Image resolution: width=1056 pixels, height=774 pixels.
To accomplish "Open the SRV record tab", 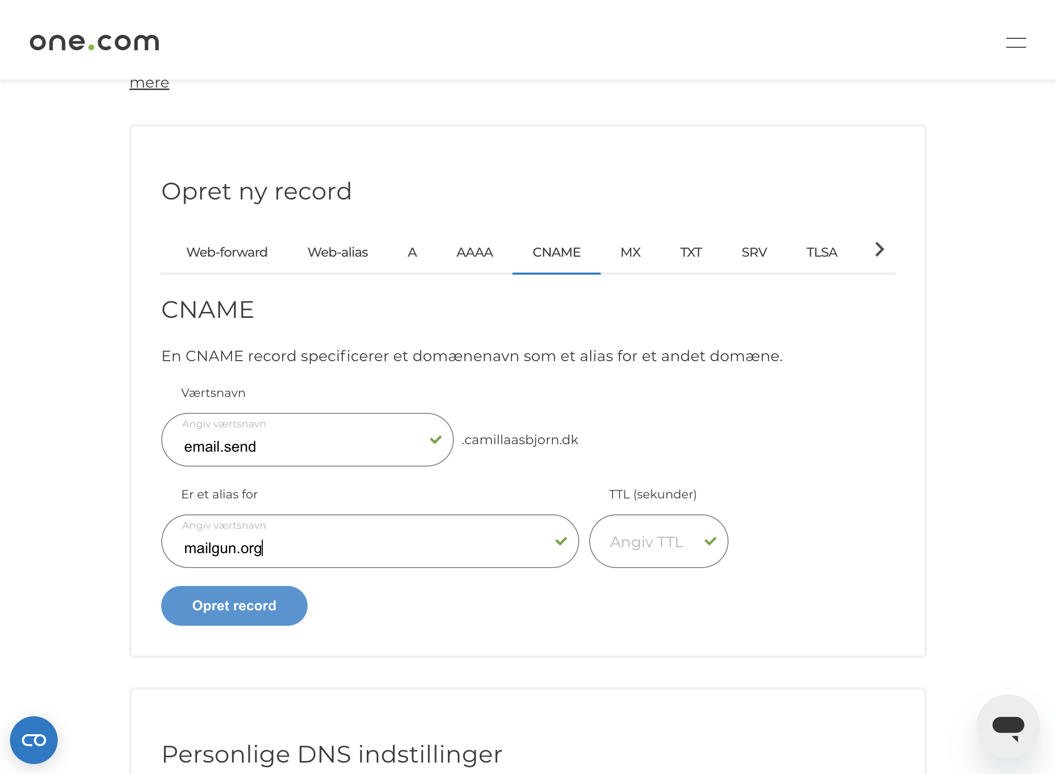I will (x=754, y=252).
